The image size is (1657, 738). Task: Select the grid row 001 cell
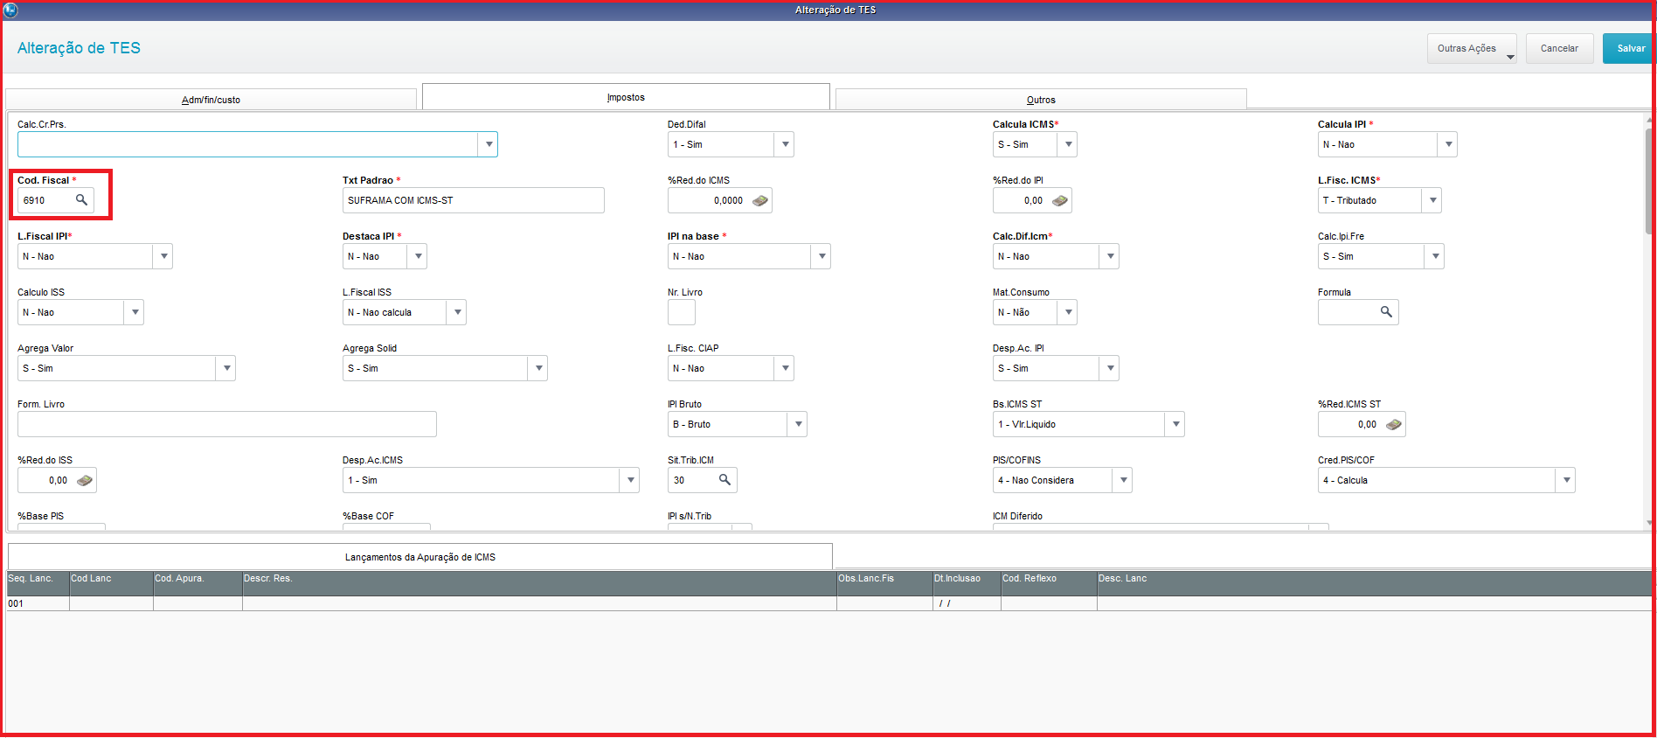click(x=38, y=603)
